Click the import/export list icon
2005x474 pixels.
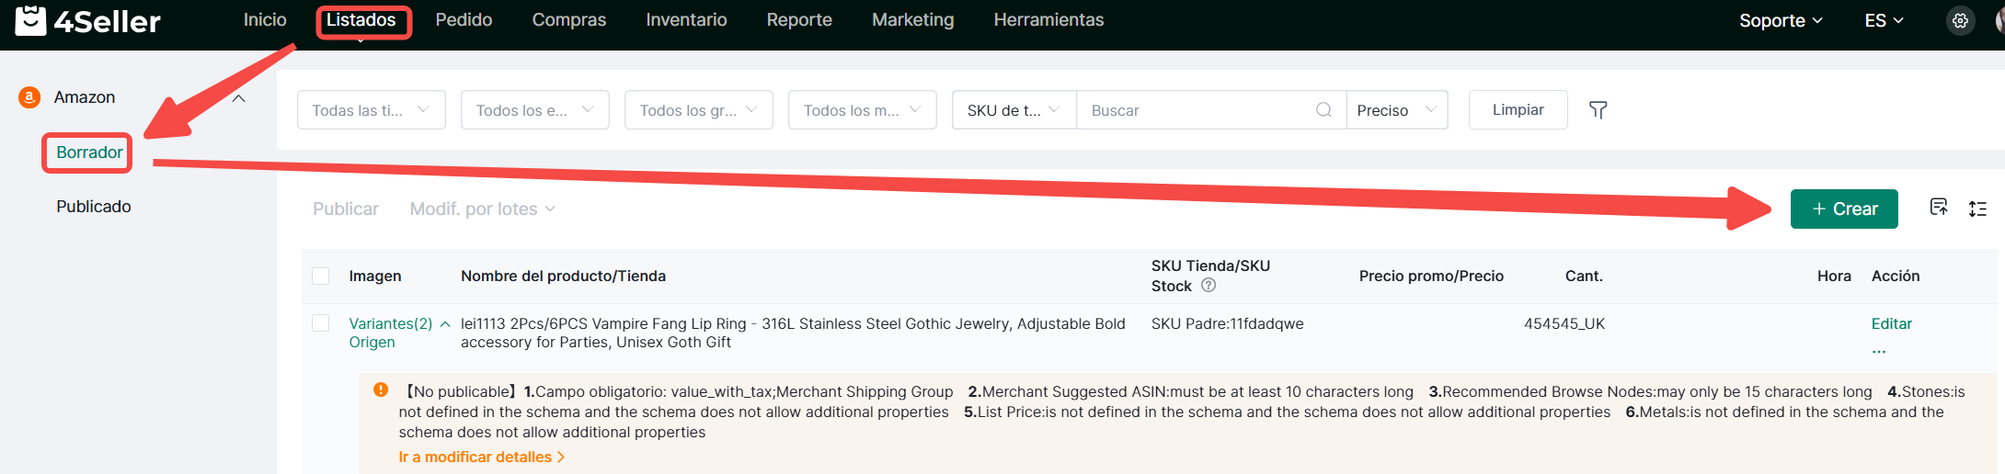coord(1938,208)
